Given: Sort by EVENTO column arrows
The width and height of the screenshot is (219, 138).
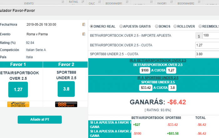Looking at the screenshot, I should point(63,2).
